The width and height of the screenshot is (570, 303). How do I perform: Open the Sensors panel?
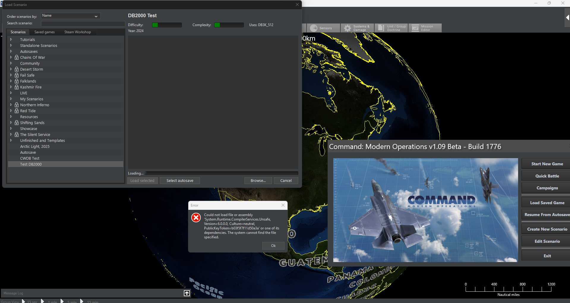coord(323,28)
